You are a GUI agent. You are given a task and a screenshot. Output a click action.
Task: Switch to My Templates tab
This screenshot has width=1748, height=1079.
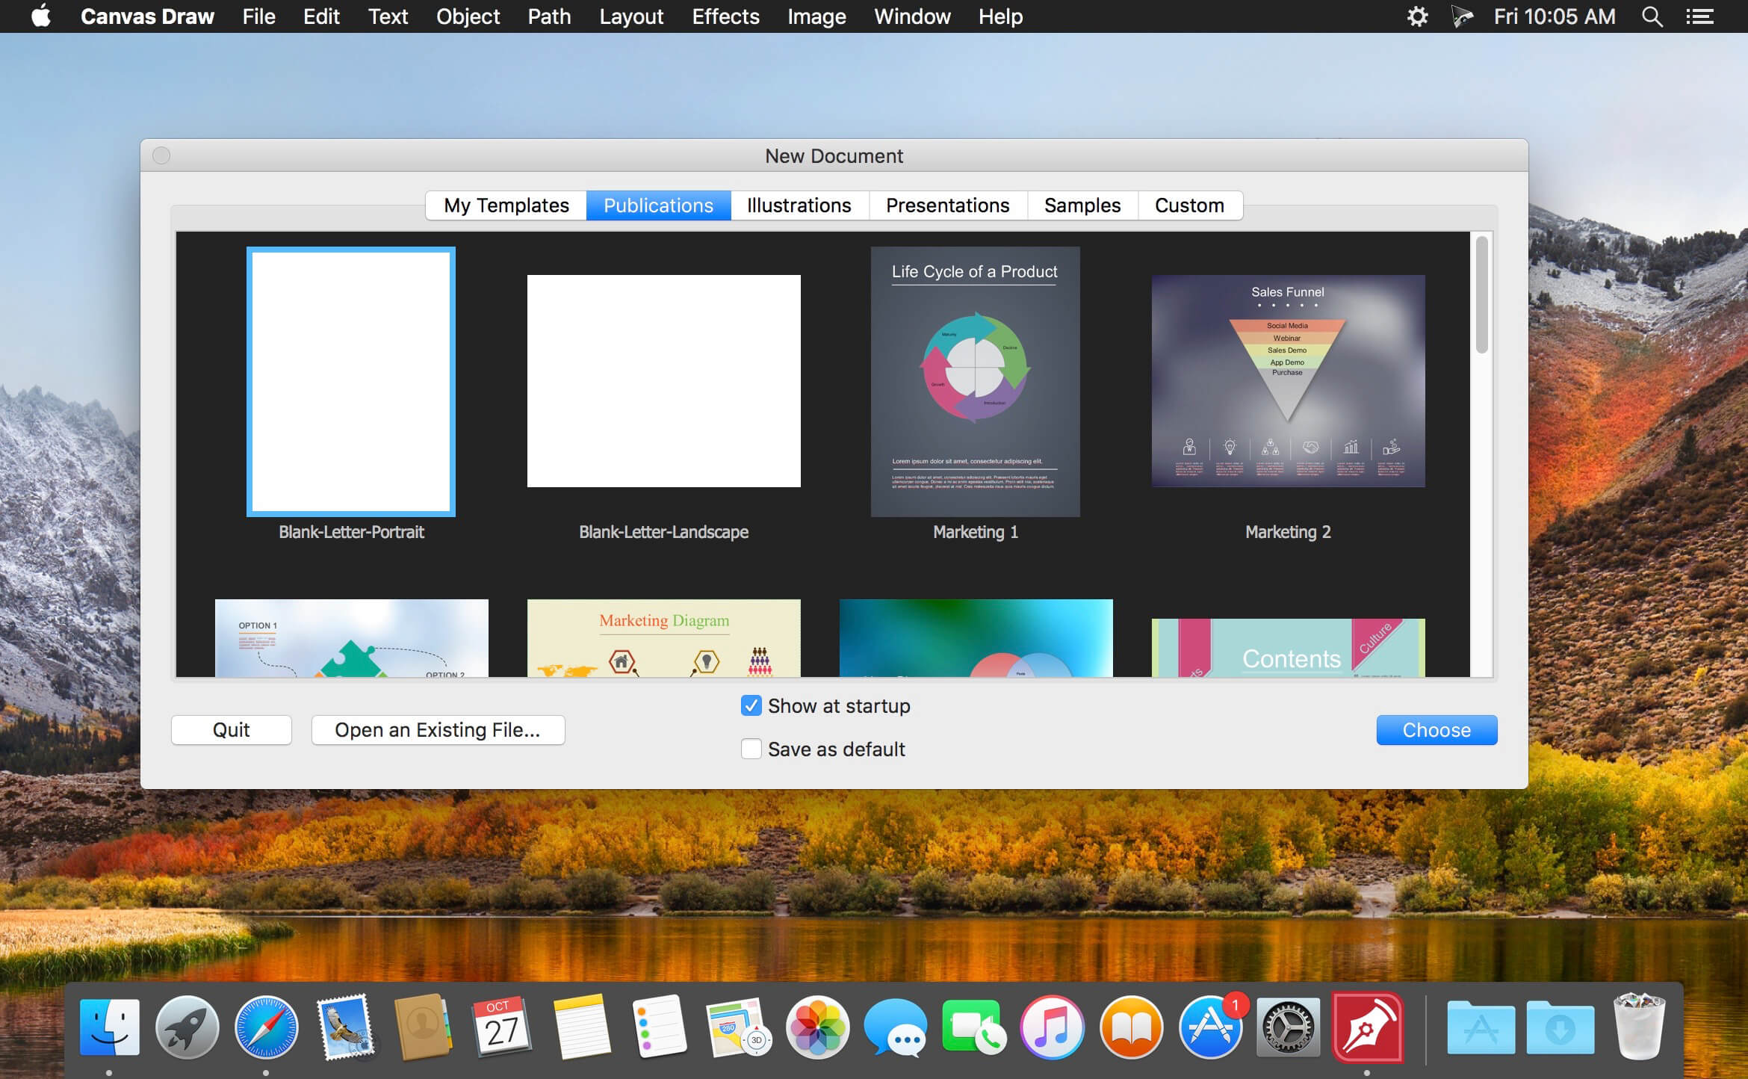[506, 205]
